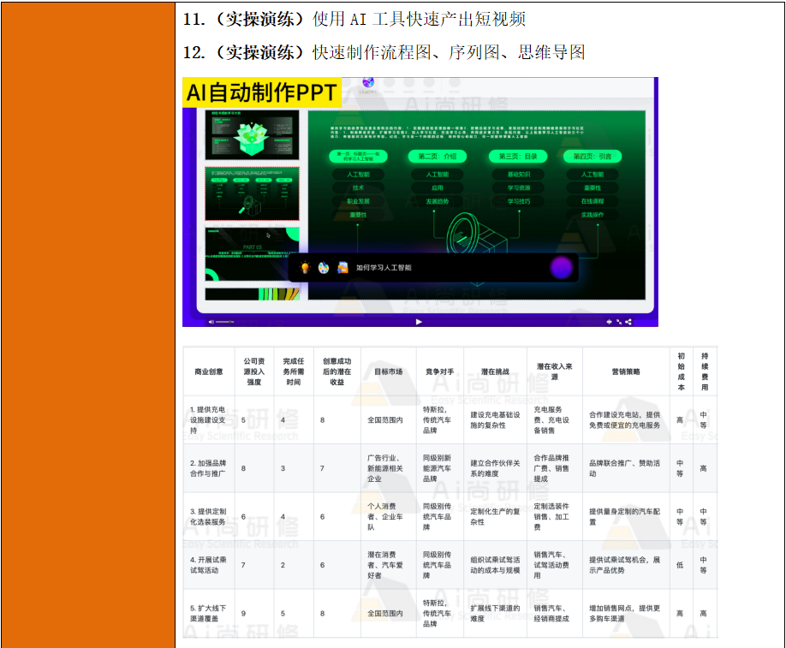The width and height of the screenshot is (786, 648).
Task: Click the color palette icon in the prompt bar
Action: click(324, 268)
